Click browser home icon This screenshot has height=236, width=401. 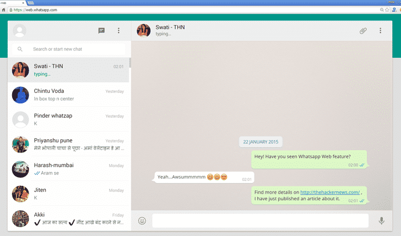[x=4, y=10]
